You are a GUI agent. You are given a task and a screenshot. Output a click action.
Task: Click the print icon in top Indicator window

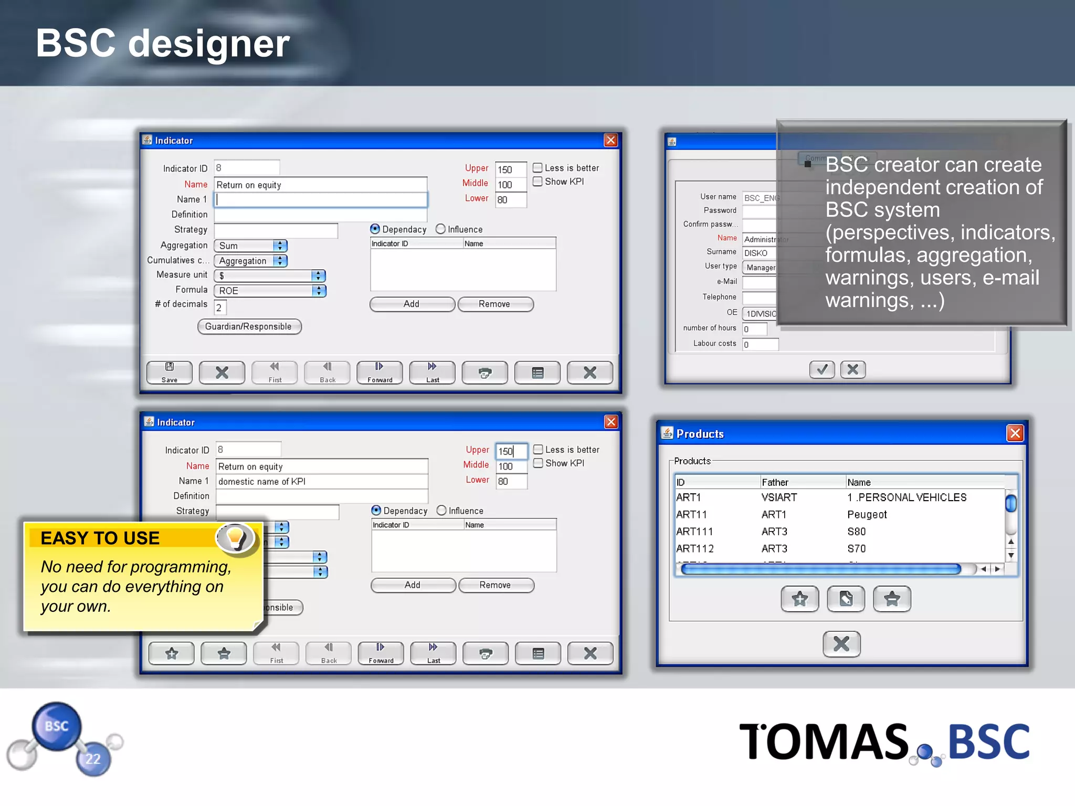pyautogui.click(x=485, y=373)
